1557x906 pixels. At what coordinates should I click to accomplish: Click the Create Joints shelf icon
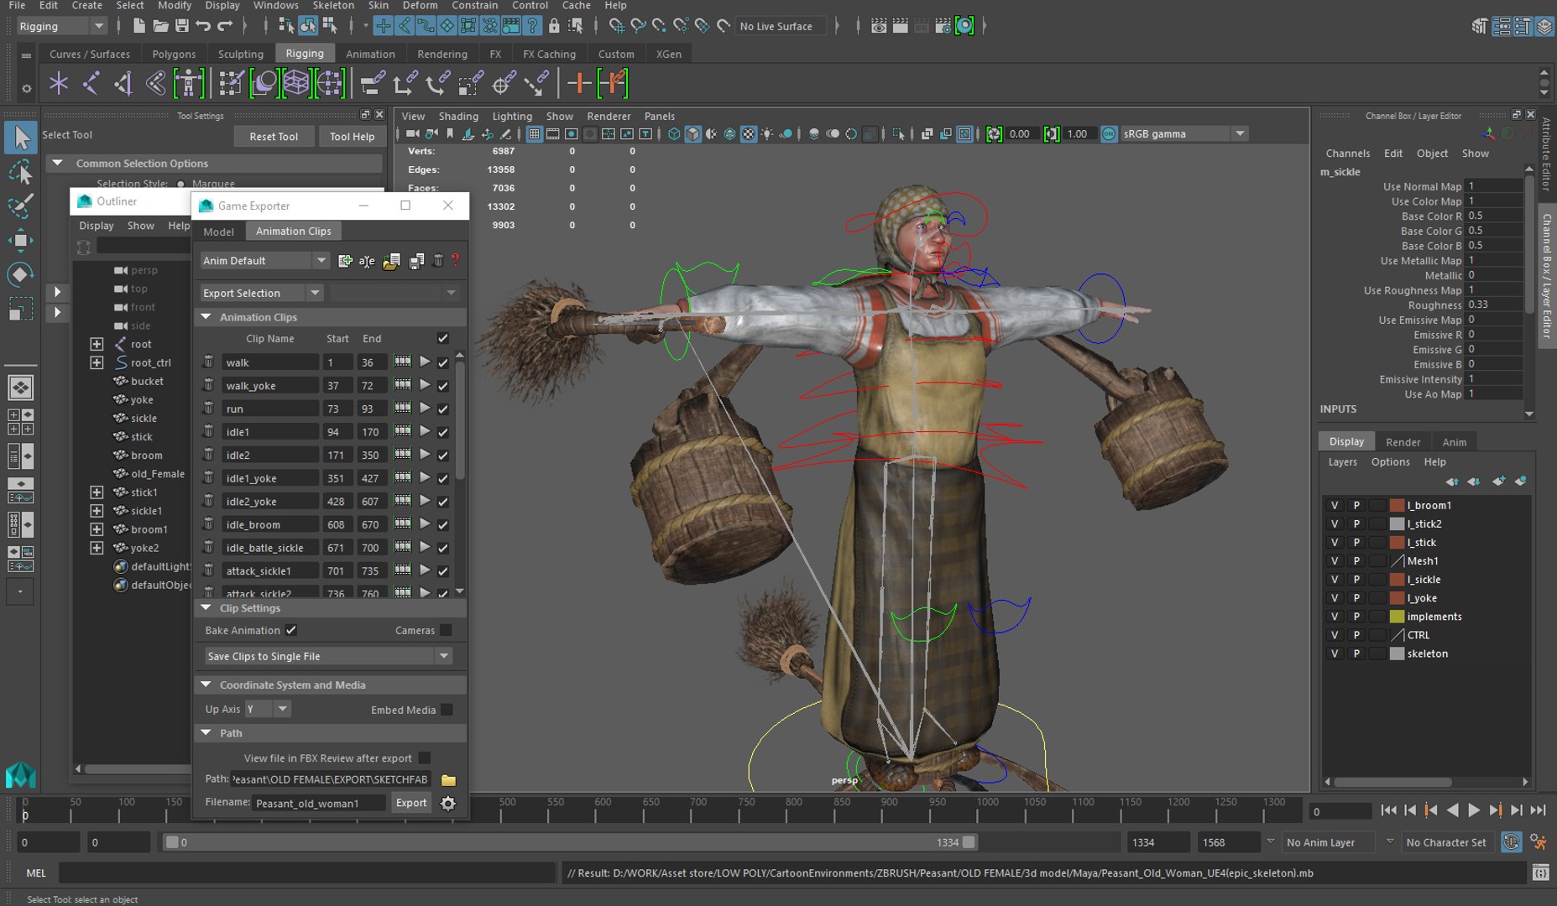(91, 83)
